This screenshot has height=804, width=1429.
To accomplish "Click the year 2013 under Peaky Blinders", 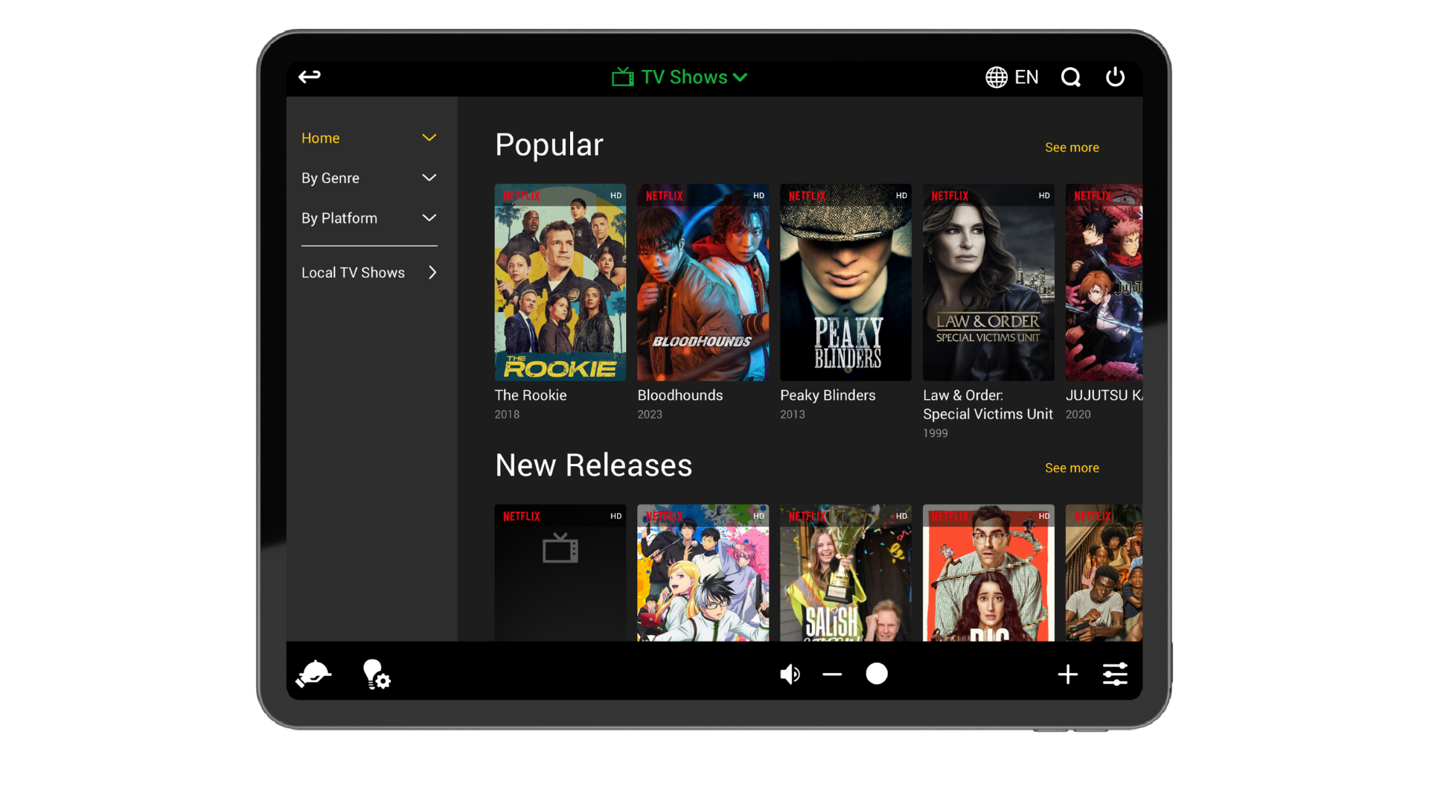I will [x=793, y=415].
